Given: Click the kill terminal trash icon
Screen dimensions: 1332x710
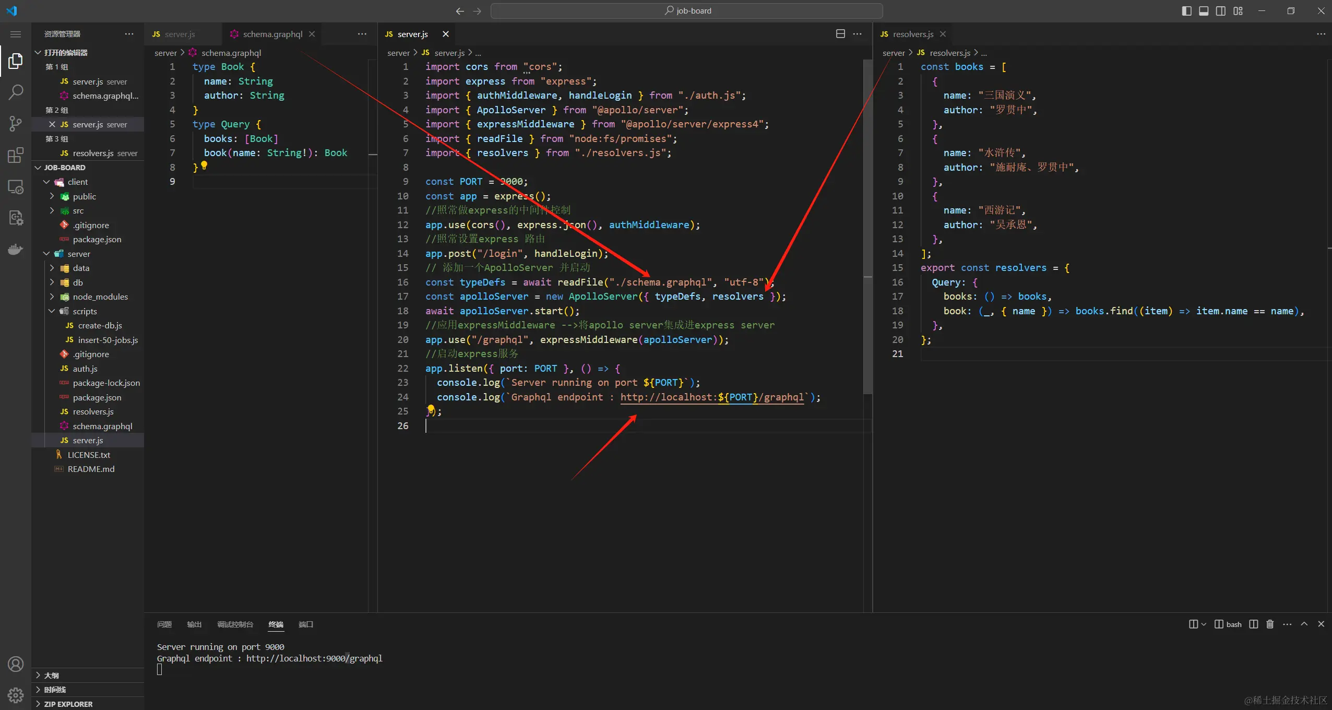Looking at the screenshot, I should pyautogui.click(x=1270, y=624).
